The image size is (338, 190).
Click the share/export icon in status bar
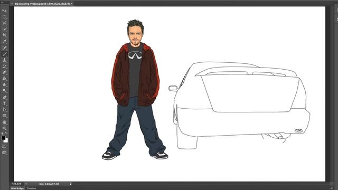point(26,184)
